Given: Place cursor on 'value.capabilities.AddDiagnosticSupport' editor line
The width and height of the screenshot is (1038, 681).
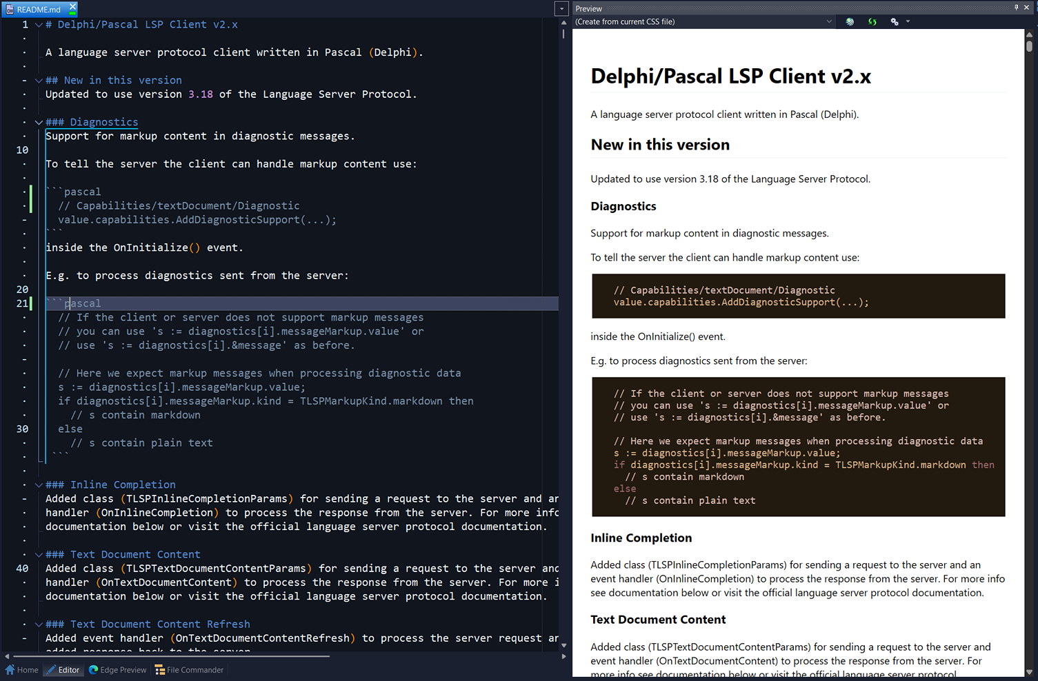Looking at the screenshot, I should coord(197,220).
